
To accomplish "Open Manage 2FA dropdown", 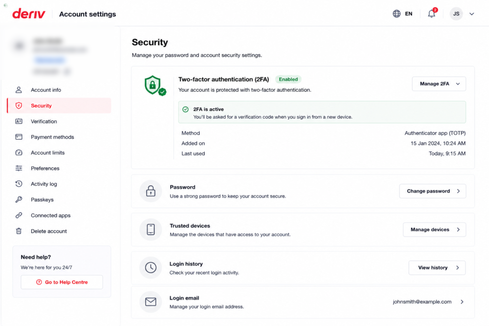I will (x=439, y=84).
